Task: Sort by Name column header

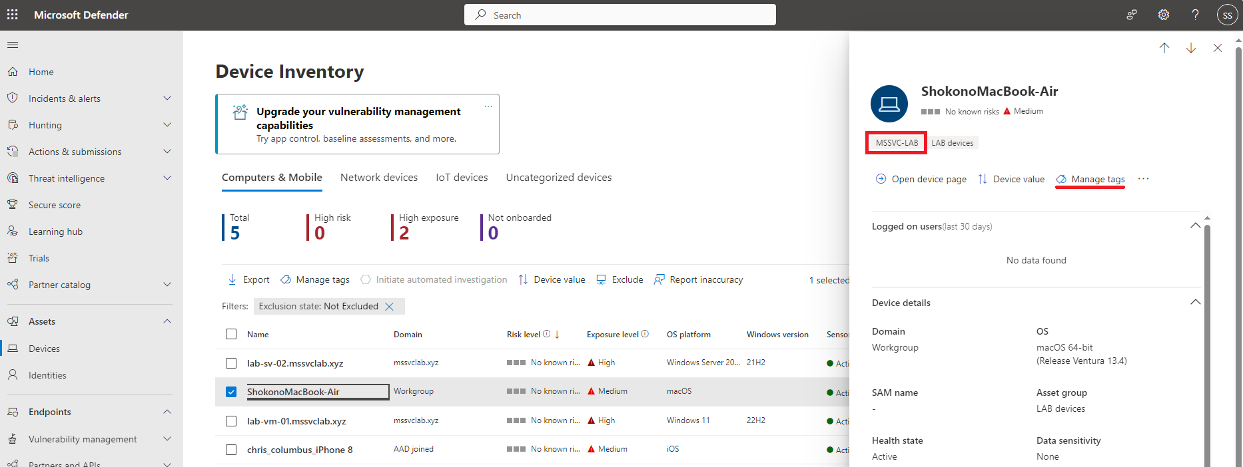Action: pos(258,335)
